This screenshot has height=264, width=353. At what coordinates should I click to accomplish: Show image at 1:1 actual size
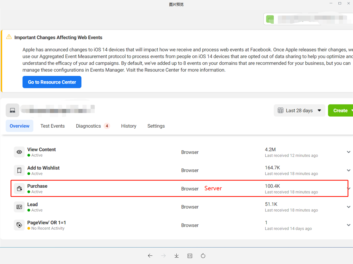pos(190,256)
